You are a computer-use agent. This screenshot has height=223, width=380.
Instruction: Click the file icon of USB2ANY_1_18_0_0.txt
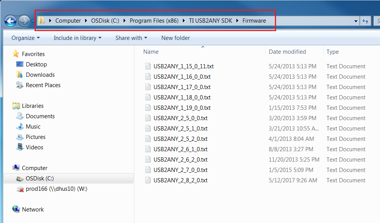(148, 97)
